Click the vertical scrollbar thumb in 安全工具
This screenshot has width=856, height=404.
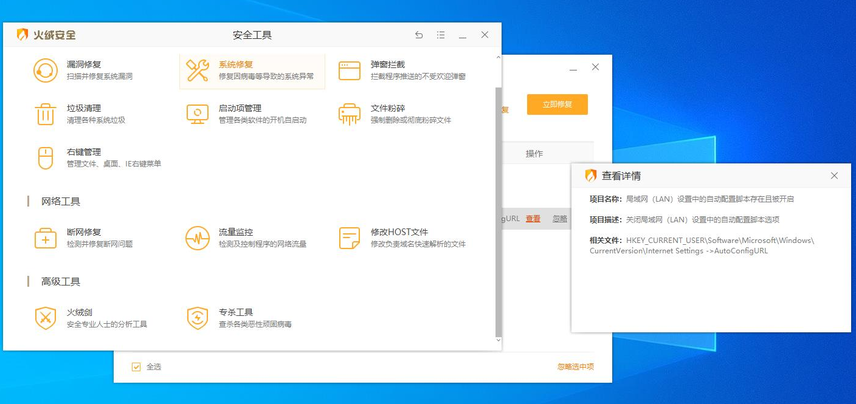tap(499, 212)
